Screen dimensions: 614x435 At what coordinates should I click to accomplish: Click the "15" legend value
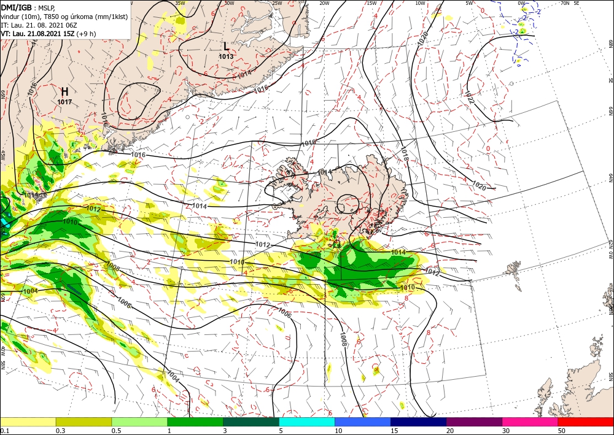click(394, 431)
